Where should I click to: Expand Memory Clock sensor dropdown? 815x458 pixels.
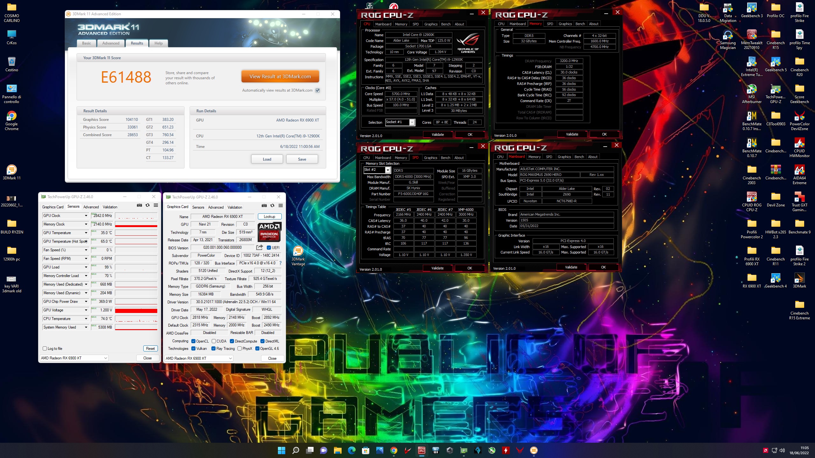point(86,224)
